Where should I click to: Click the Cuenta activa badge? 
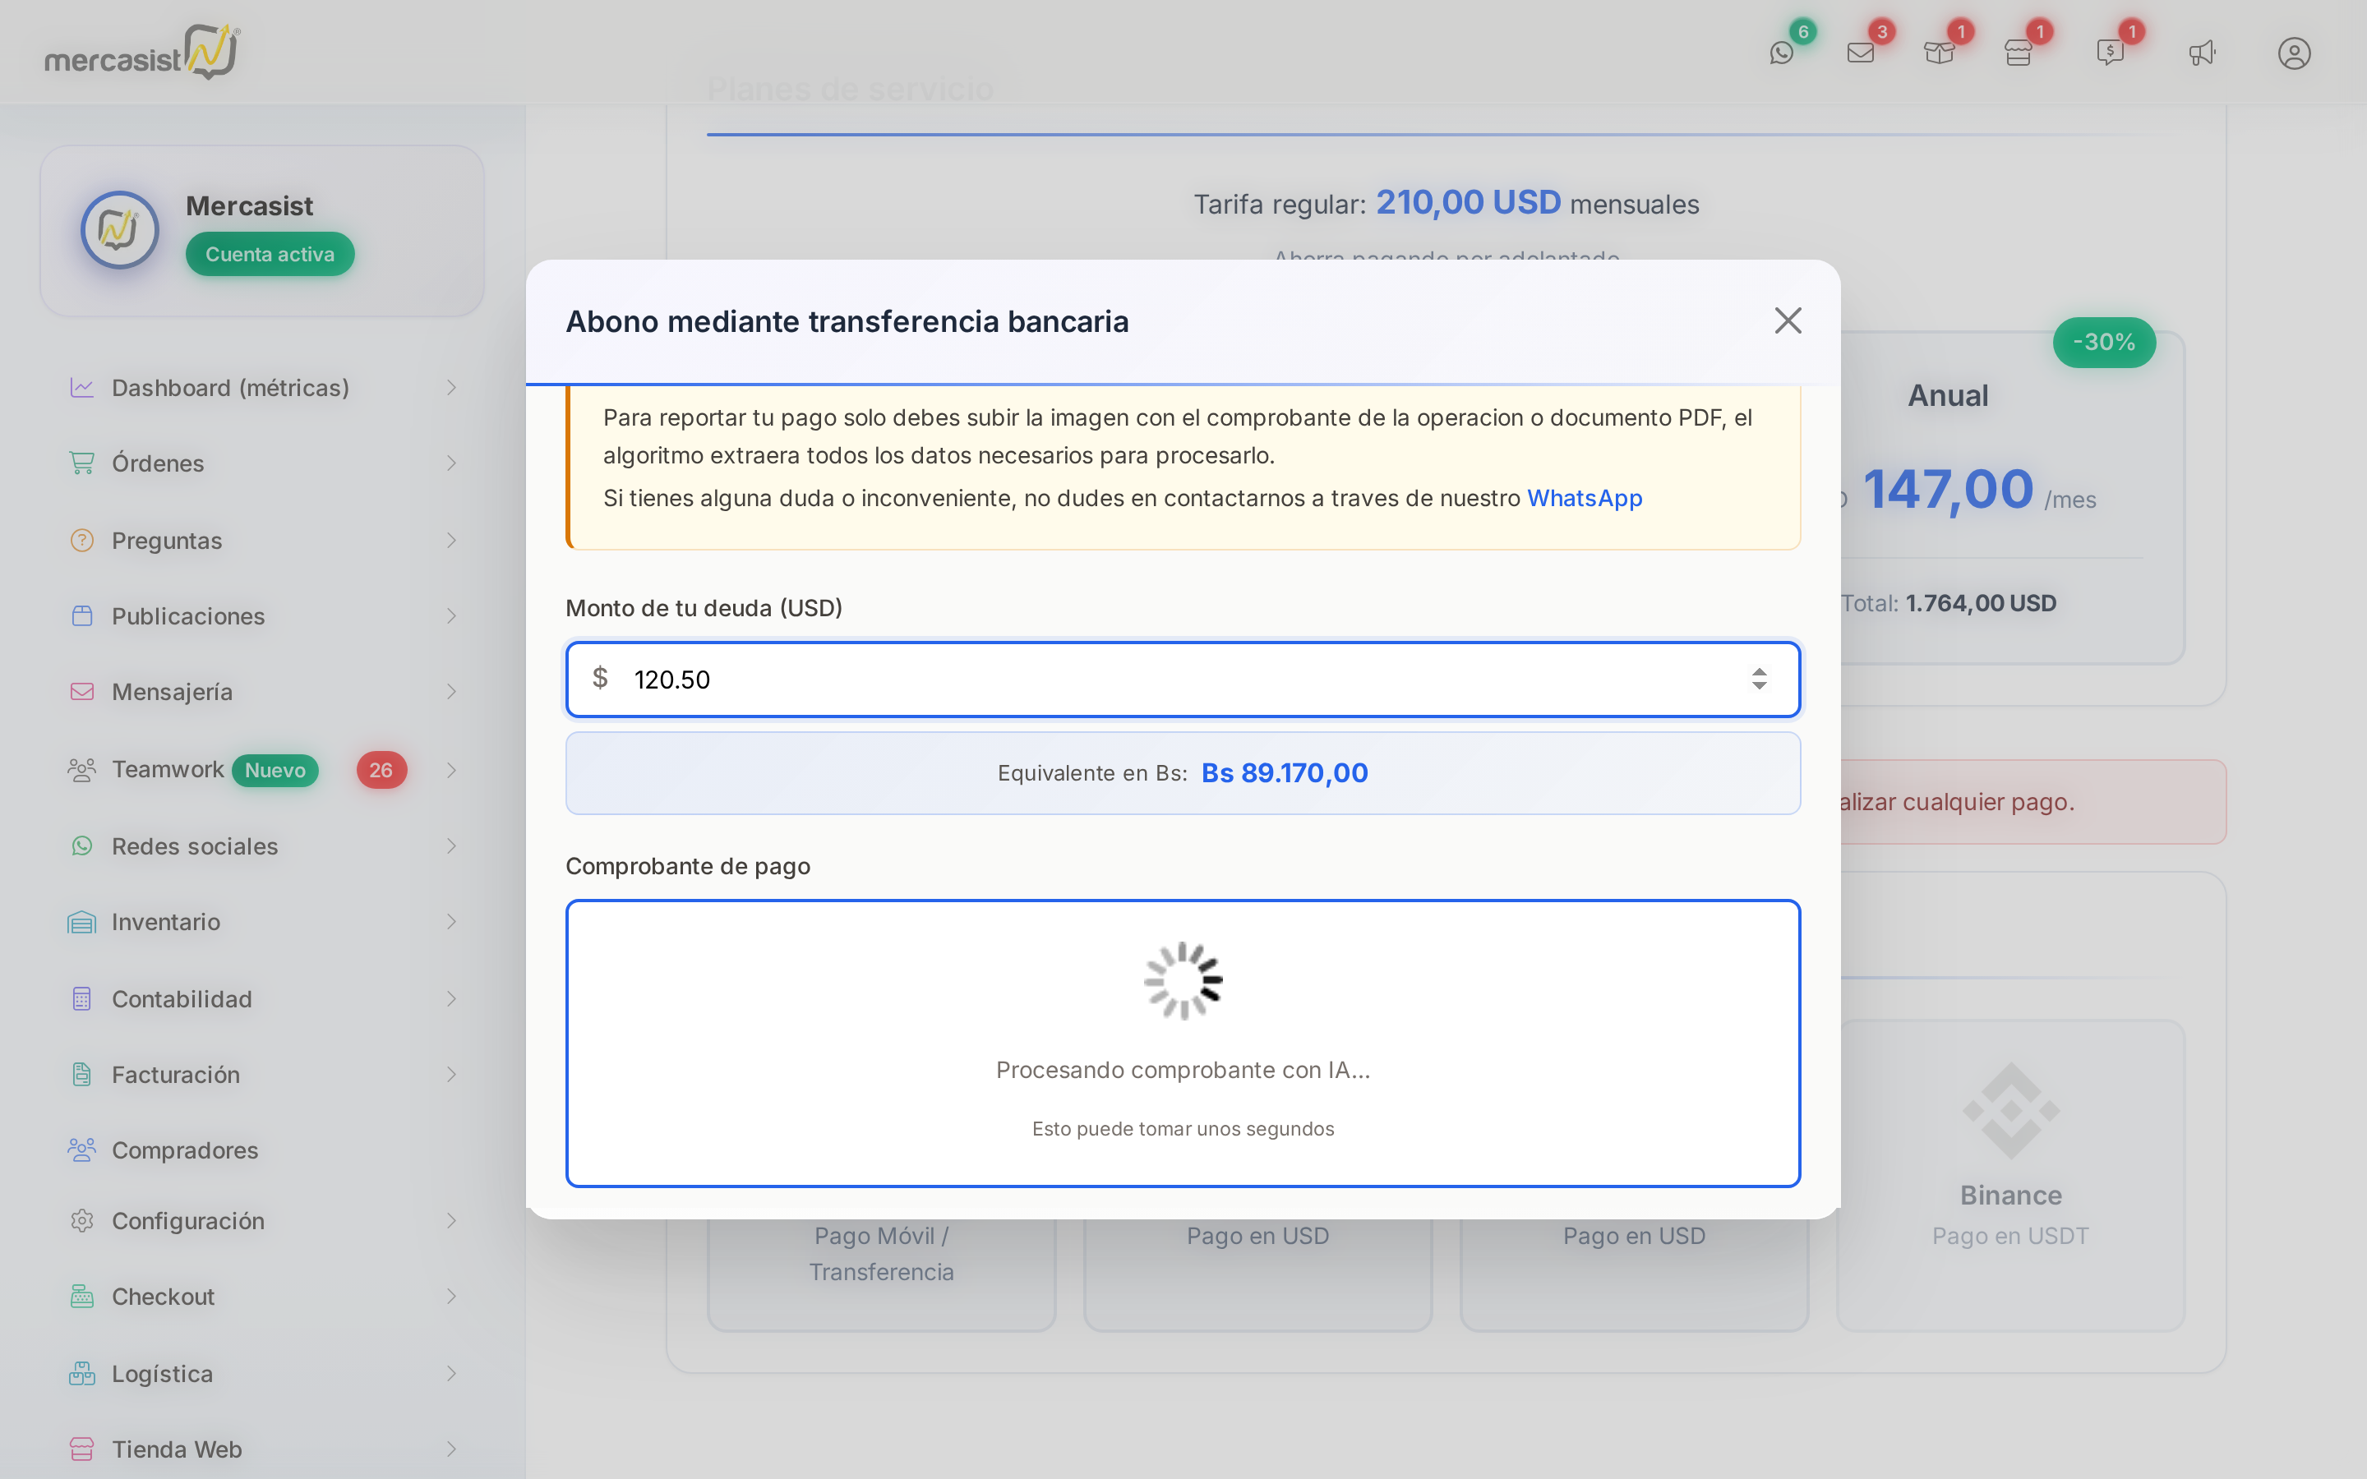(270, 255)
